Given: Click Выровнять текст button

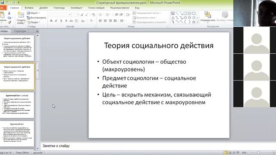Looking at the screenshot, I should [x=145, y=18].
